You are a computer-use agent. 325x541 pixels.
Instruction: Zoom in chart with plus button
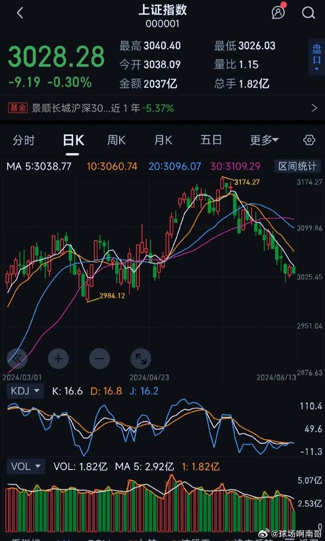pos(58,358)
